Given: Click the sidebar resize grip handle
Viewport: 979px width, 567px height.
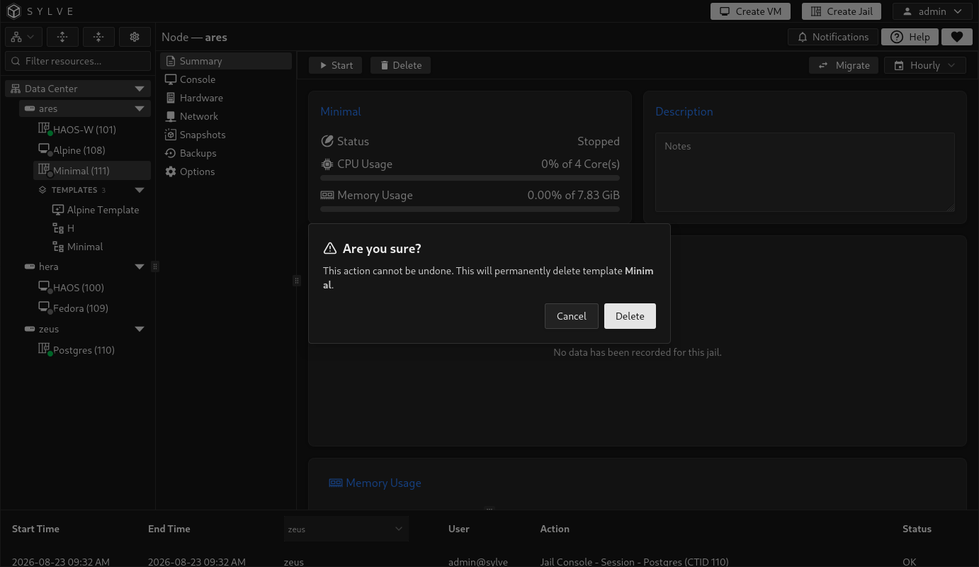Looking at the screenshot, I should (x=155, y=266).
